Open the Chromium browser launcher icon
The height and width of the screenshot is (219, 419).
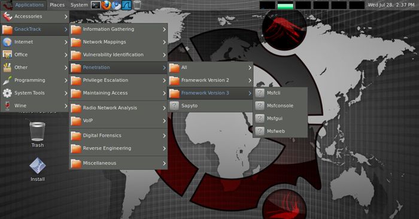(116, 5)
